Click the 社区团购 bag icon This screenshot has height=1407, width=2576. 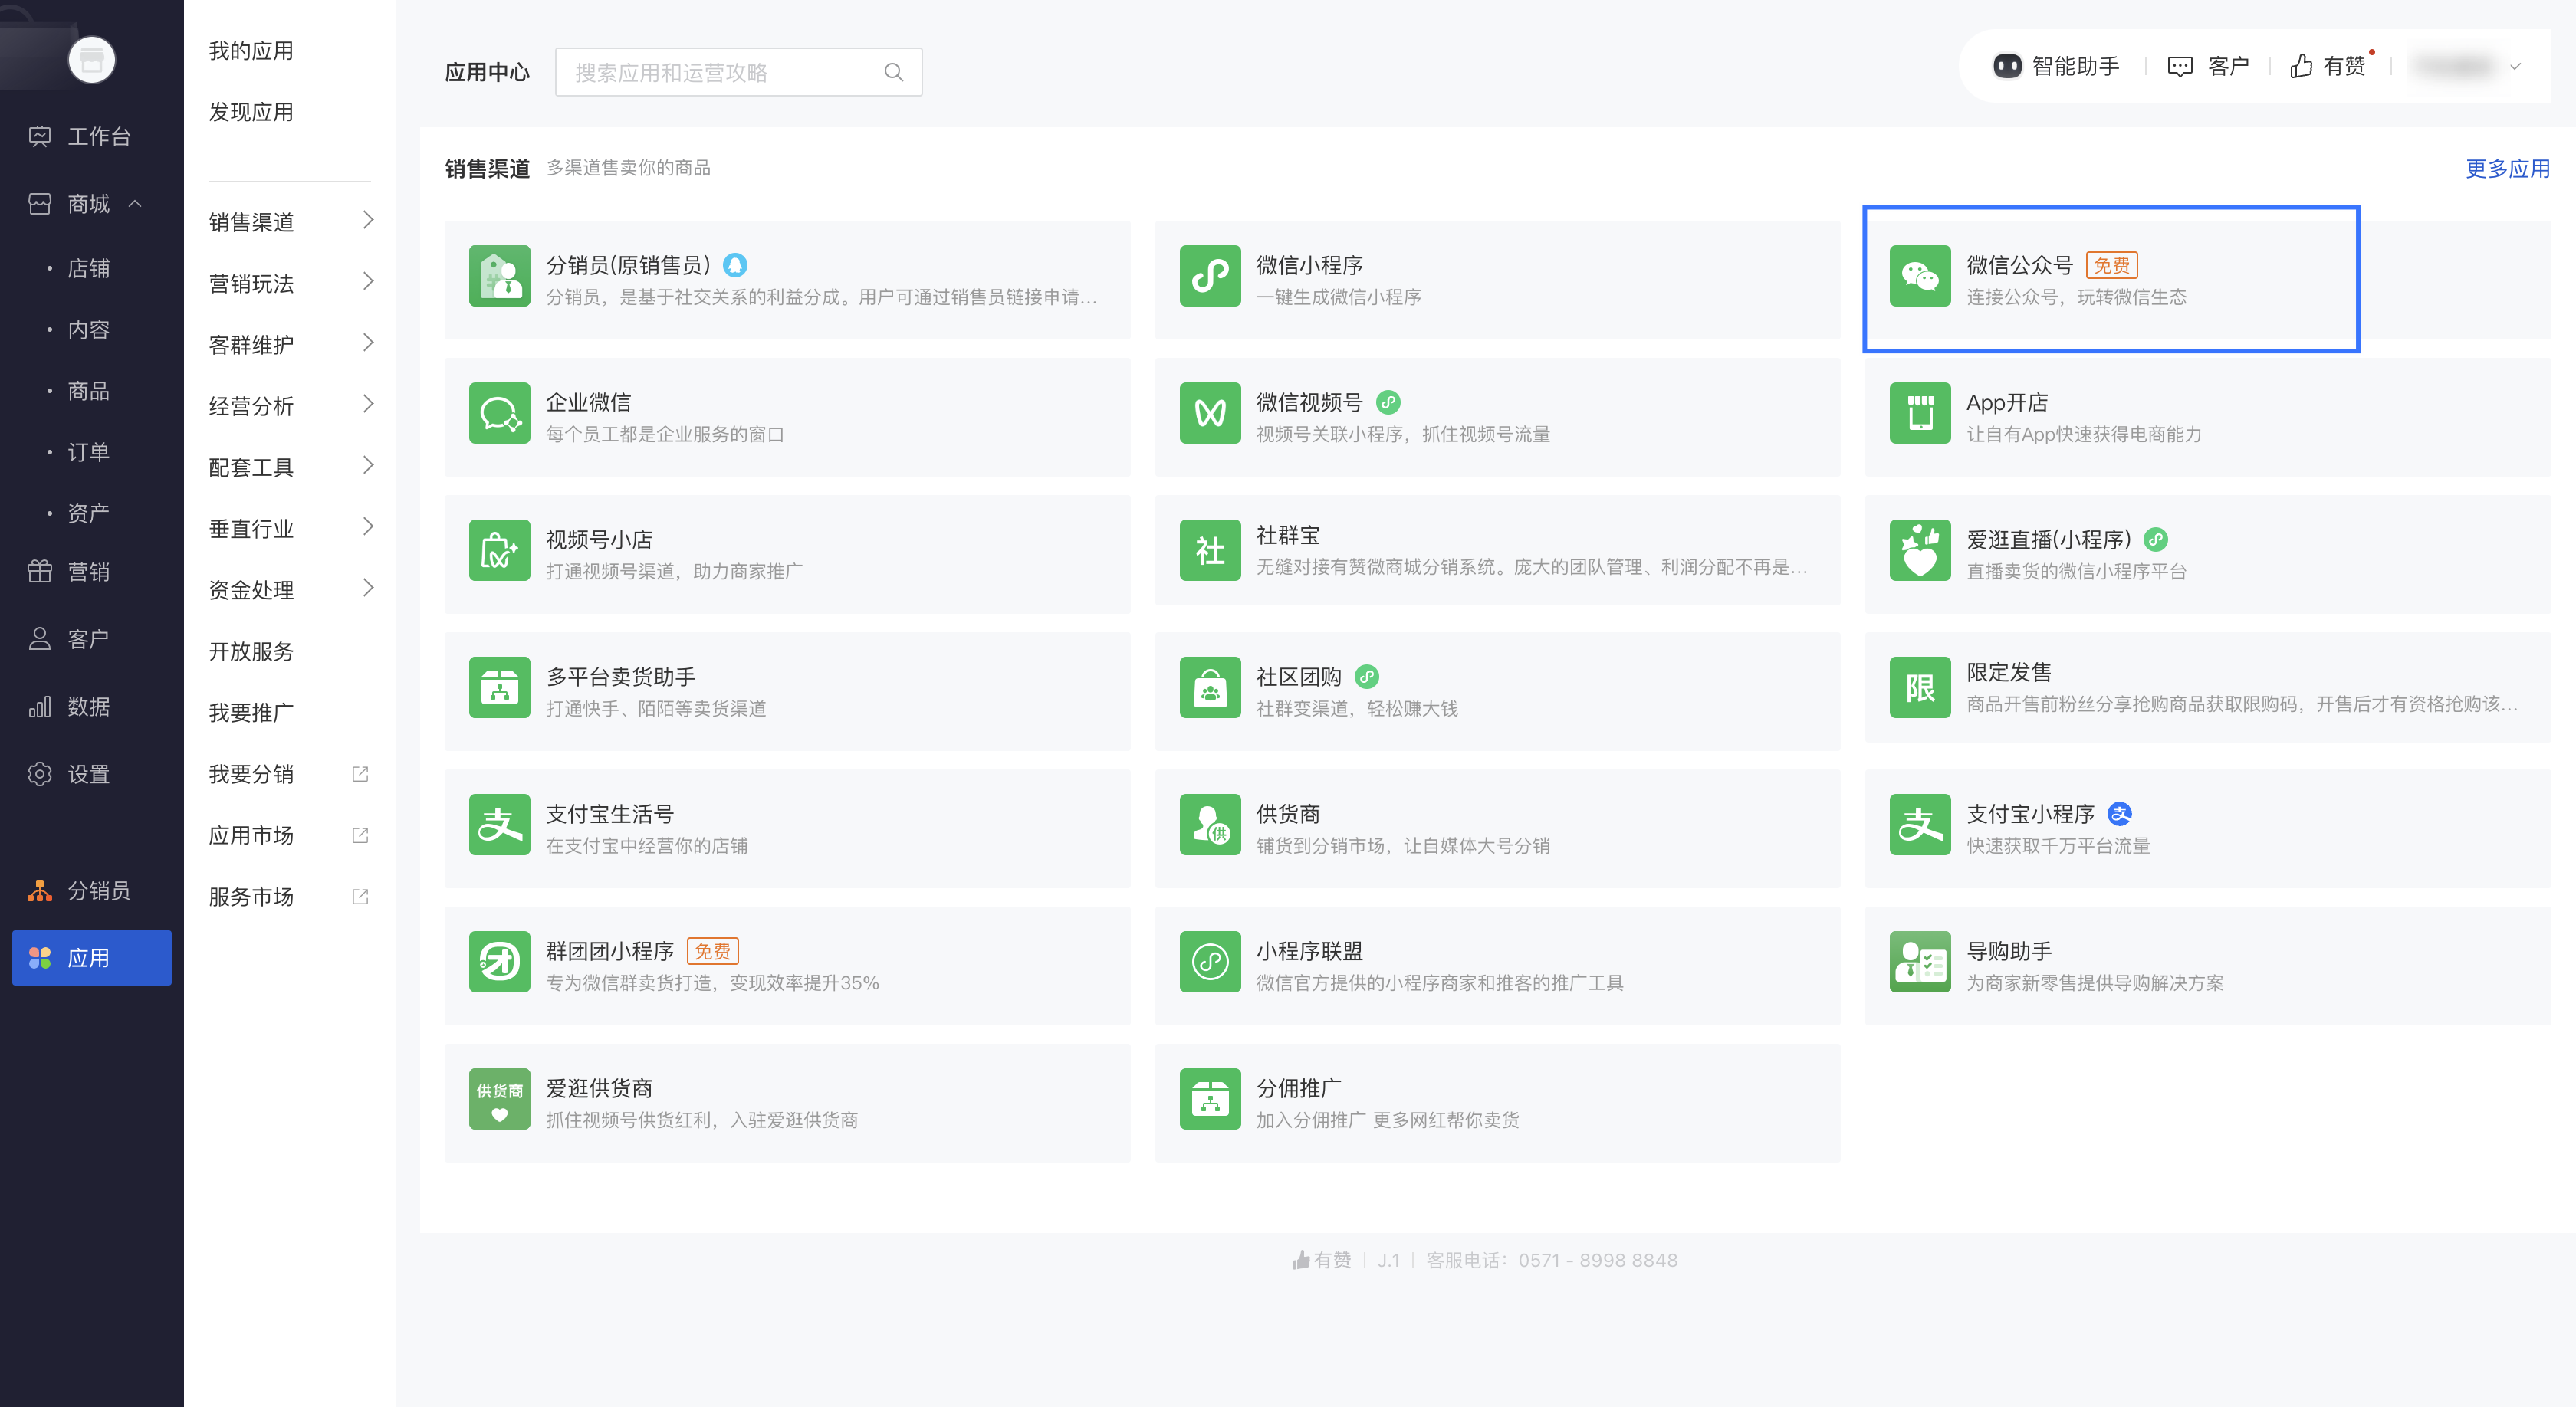click(x=1209, y=687)
